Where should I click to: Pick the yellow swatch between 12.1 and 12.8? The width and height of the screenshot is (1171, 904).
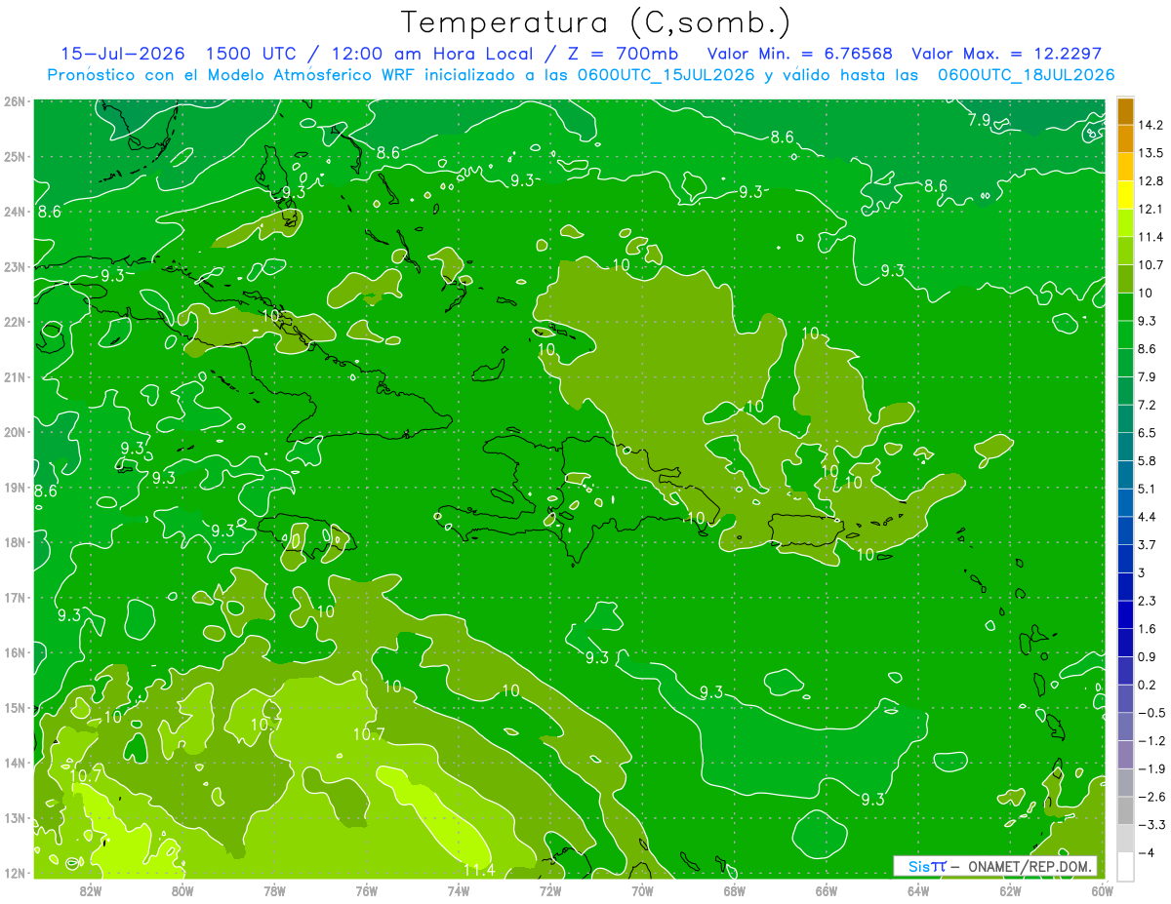click(1125, 195)
